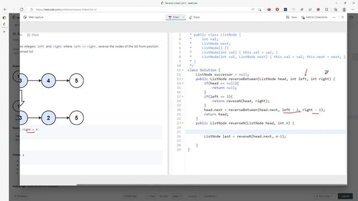The width and height of the screenshot is (358, 201).
Task: View site information lock icon
Action: [32, 9]
